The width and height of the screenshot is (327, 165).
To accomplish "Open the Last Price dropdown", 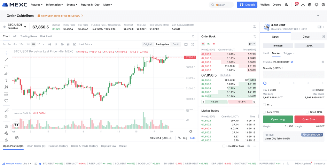I will tap(86, 44).
